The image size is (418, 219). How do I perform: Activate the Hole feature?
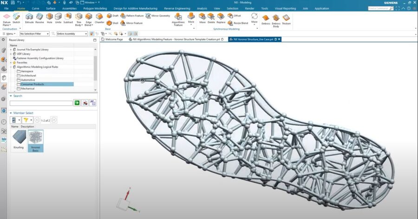(49, 18)
